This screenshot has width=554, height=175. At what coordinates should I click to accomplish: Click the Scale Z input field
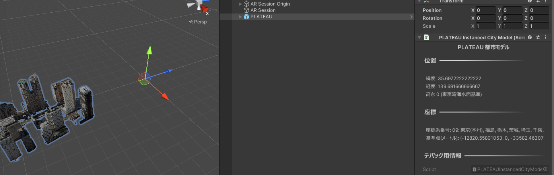(539, 26)
